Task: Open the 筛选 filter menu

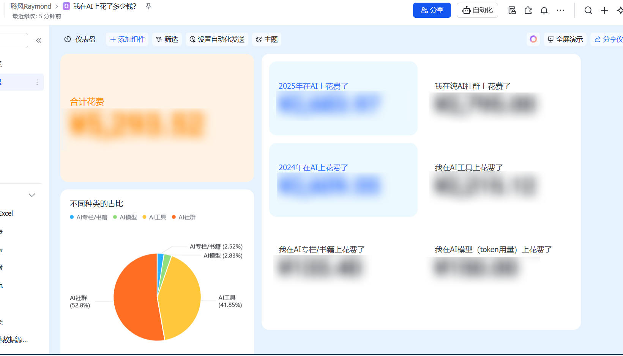Action: (x=167, y=39)
